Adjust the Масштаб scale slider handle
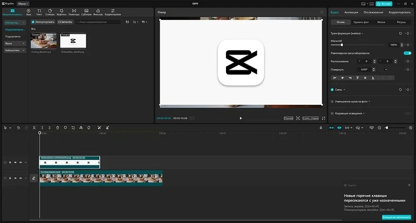This screenshot has width=416, height=223. point(342,45)
